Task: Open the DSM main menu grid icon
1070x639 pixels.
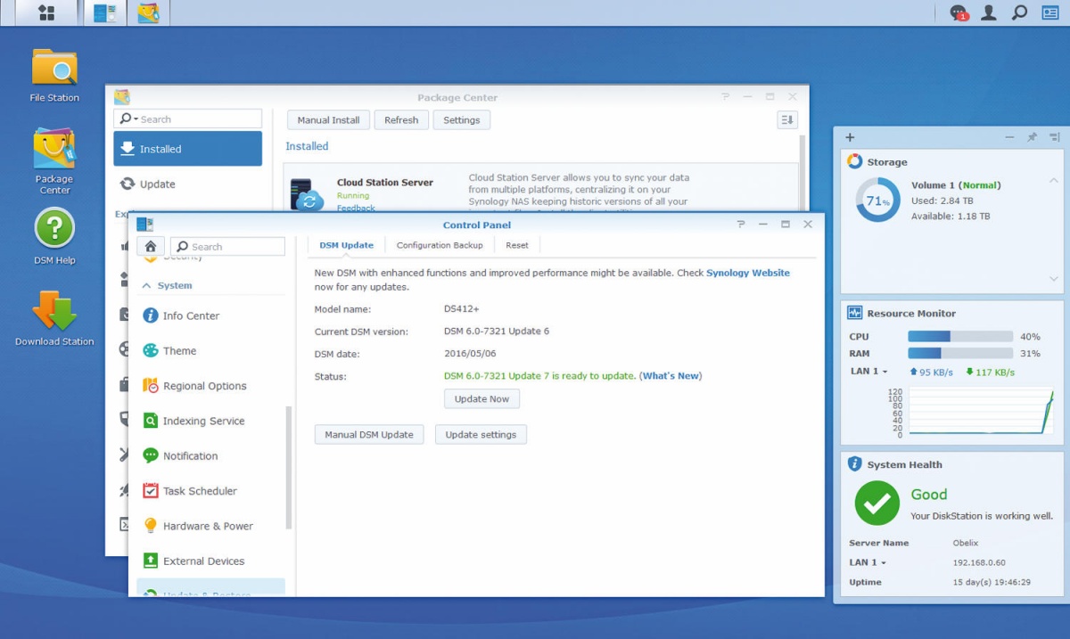Action: (x=45, y=12)
